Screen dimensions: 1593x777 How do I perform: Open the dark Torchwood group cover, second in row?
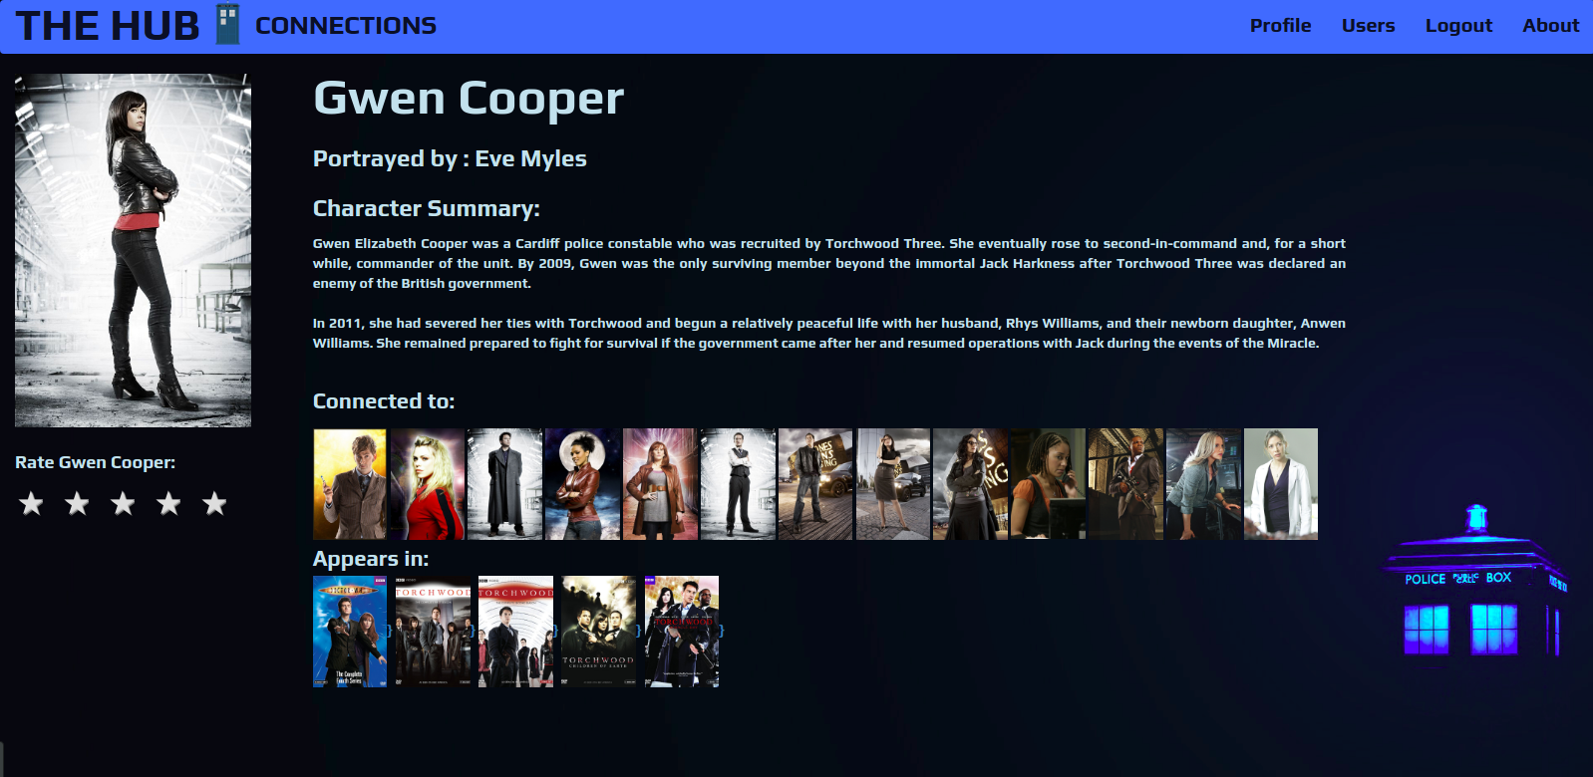tap(434, 632)
